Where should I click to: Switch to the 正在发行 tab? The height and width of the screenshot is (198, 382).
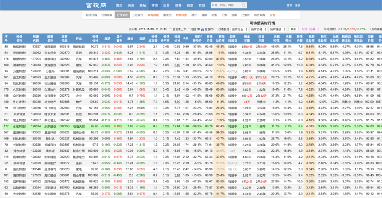[x=138, y=15]
